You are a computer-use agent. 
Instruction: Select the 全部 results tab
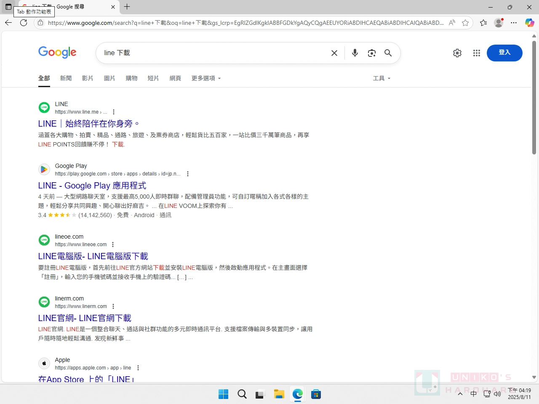click(x=44, y=78)
